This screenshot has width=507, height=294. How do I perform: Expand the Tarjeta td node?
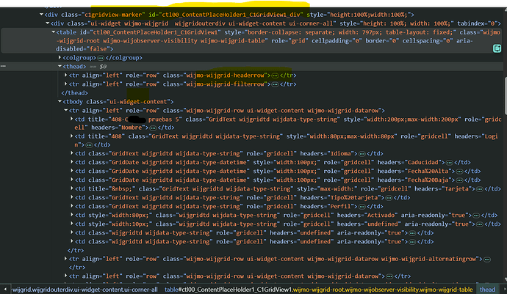72,188
